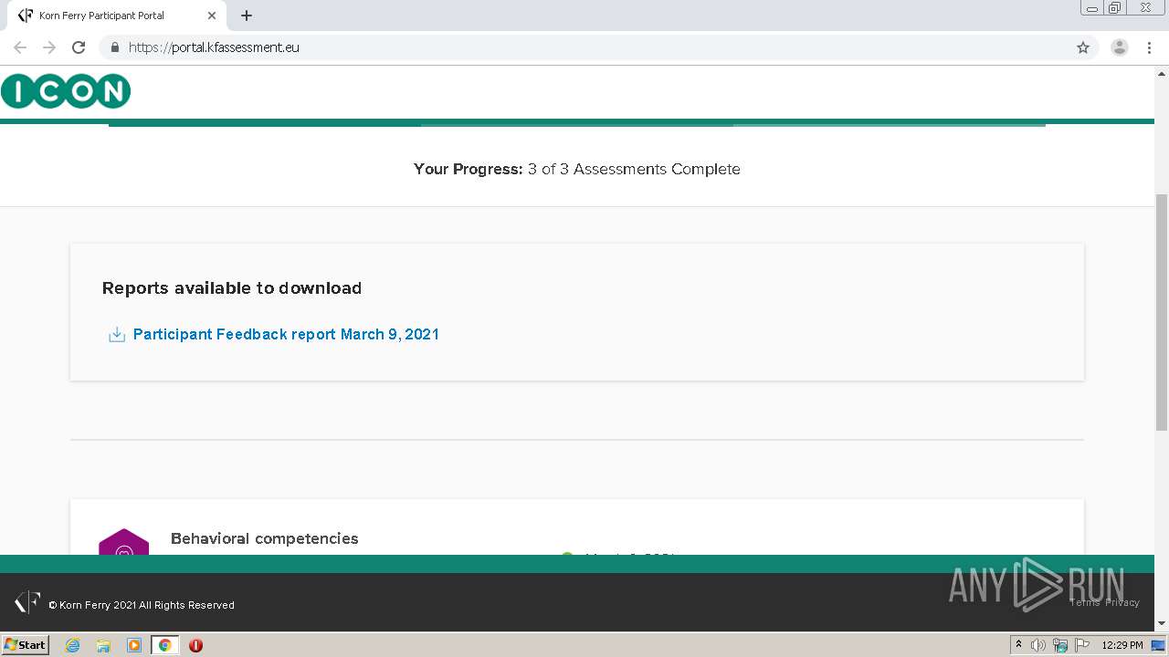
Task: Click the browser forward arrow
Action: [x=49, y=47]
